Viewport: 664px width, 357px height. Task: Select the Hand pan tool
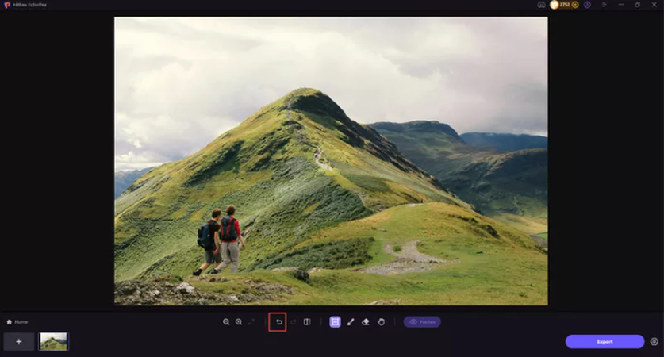tap(381, 322)
